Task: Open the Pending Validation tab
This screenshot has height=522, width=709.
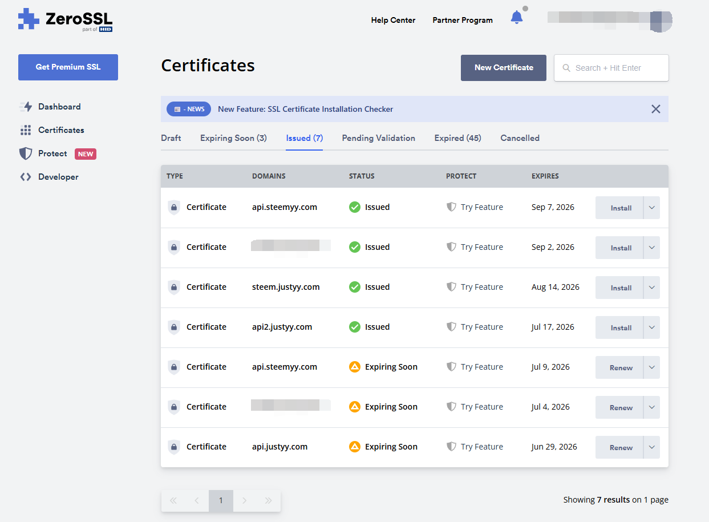Action: pyautogui.click(x=379, y=138)
